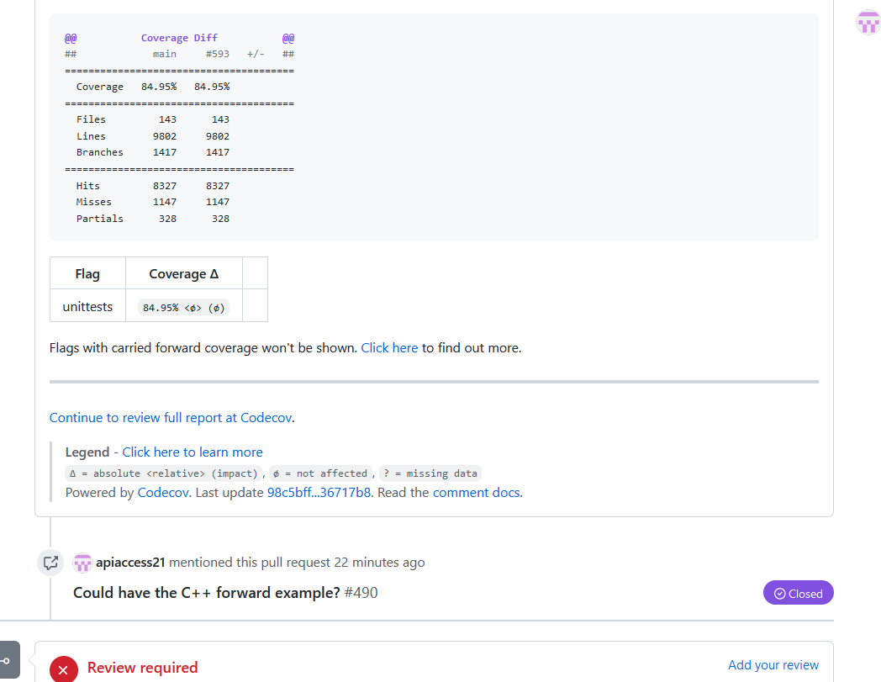Click the checkmark icon inside the Closed badge
This screenshot has height=682, width=881.
click(778, 593)
